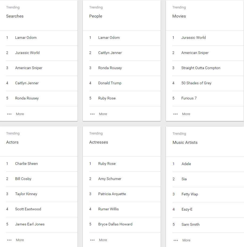Expand More in Trending Searches
This screenshot has height=247, width=244.
tap(20, 114)
